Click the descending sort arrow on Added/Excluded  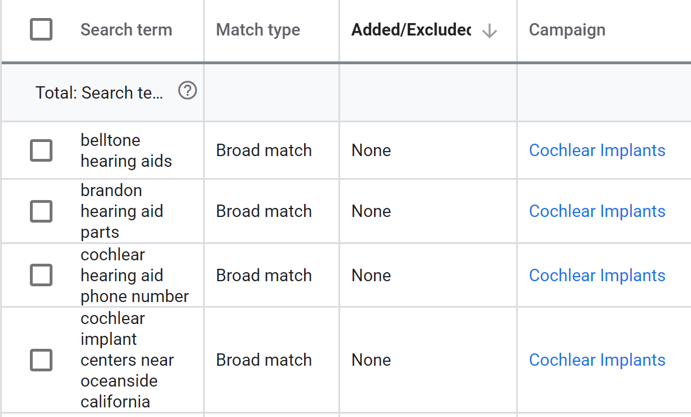[490, 32]
